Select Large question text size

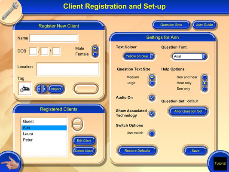tap(152, 83)
